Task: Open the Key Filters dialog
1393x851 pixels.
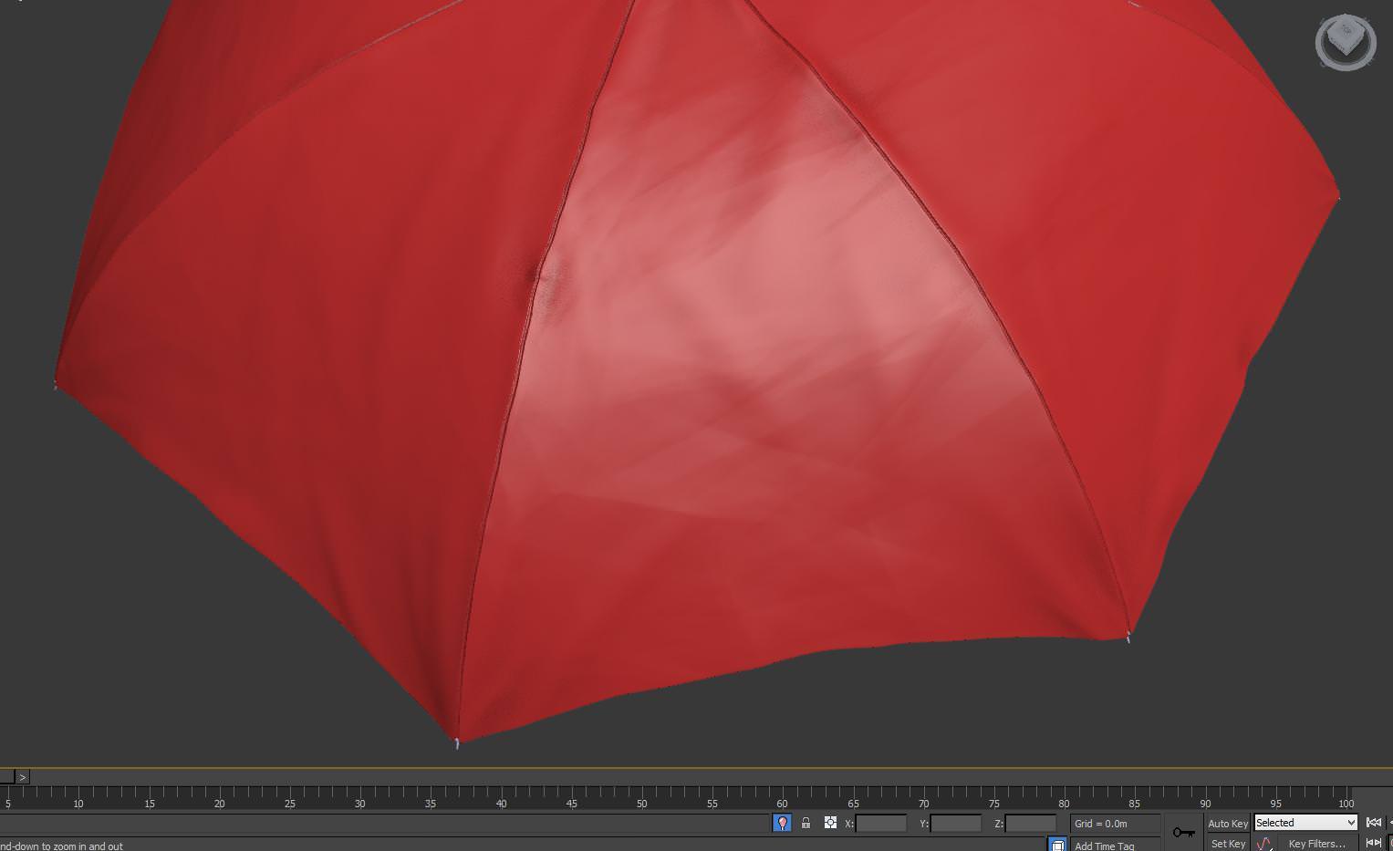Action: 1316,844
